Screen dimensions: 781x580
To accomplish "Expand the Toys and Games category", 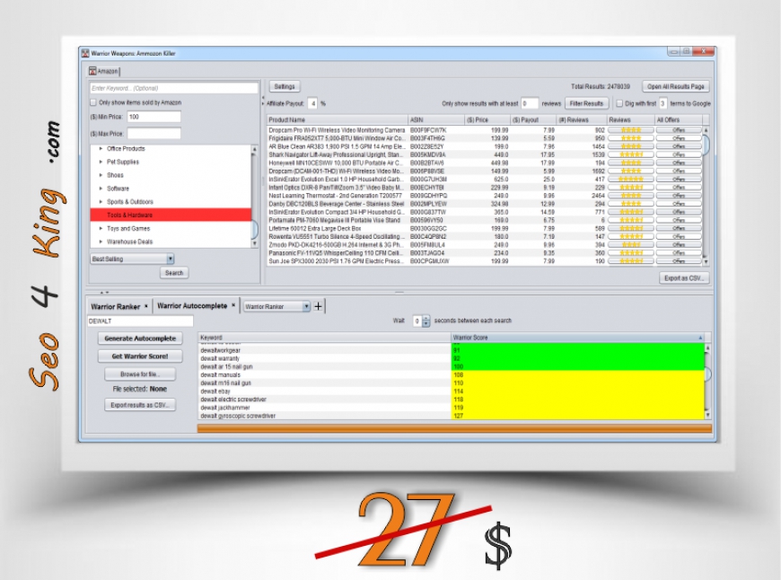I will [x=101, y=228].
